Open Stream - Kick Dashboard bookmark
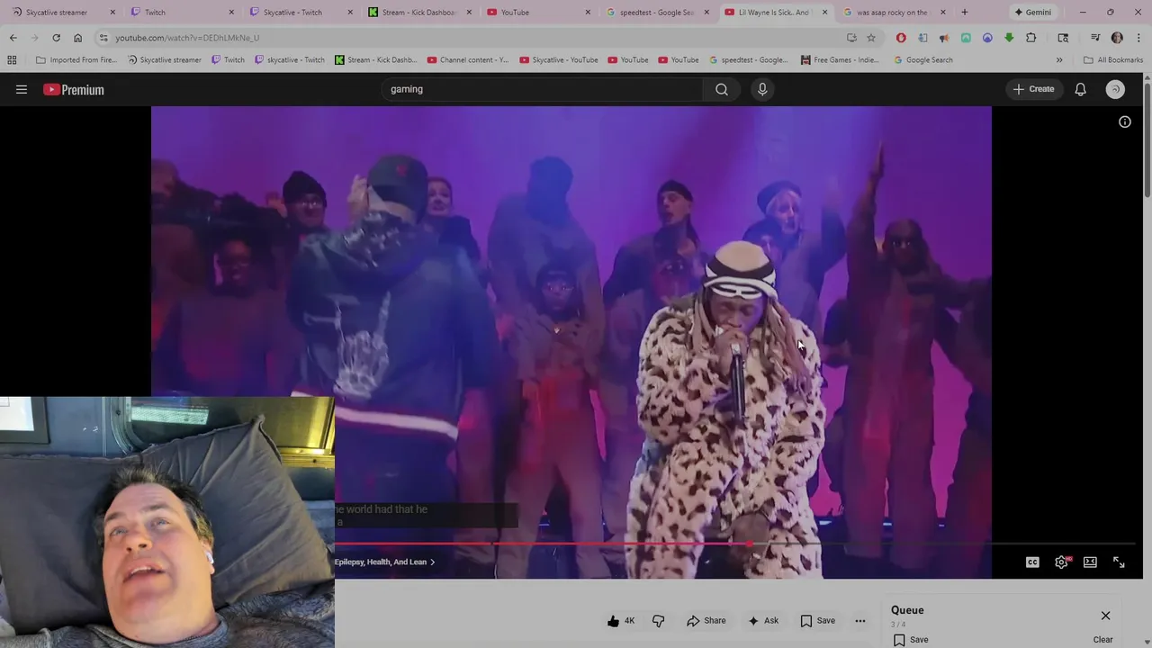1152x648 pixels. [376, 59]
